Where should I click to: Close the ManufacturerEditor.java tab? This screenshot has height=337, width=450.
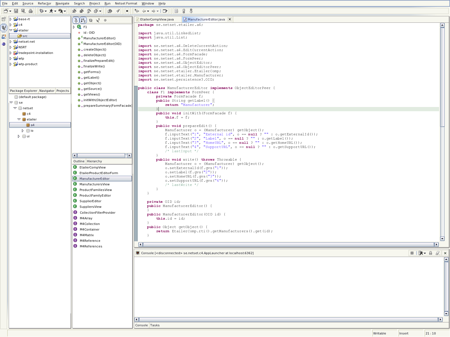(230, 19)
